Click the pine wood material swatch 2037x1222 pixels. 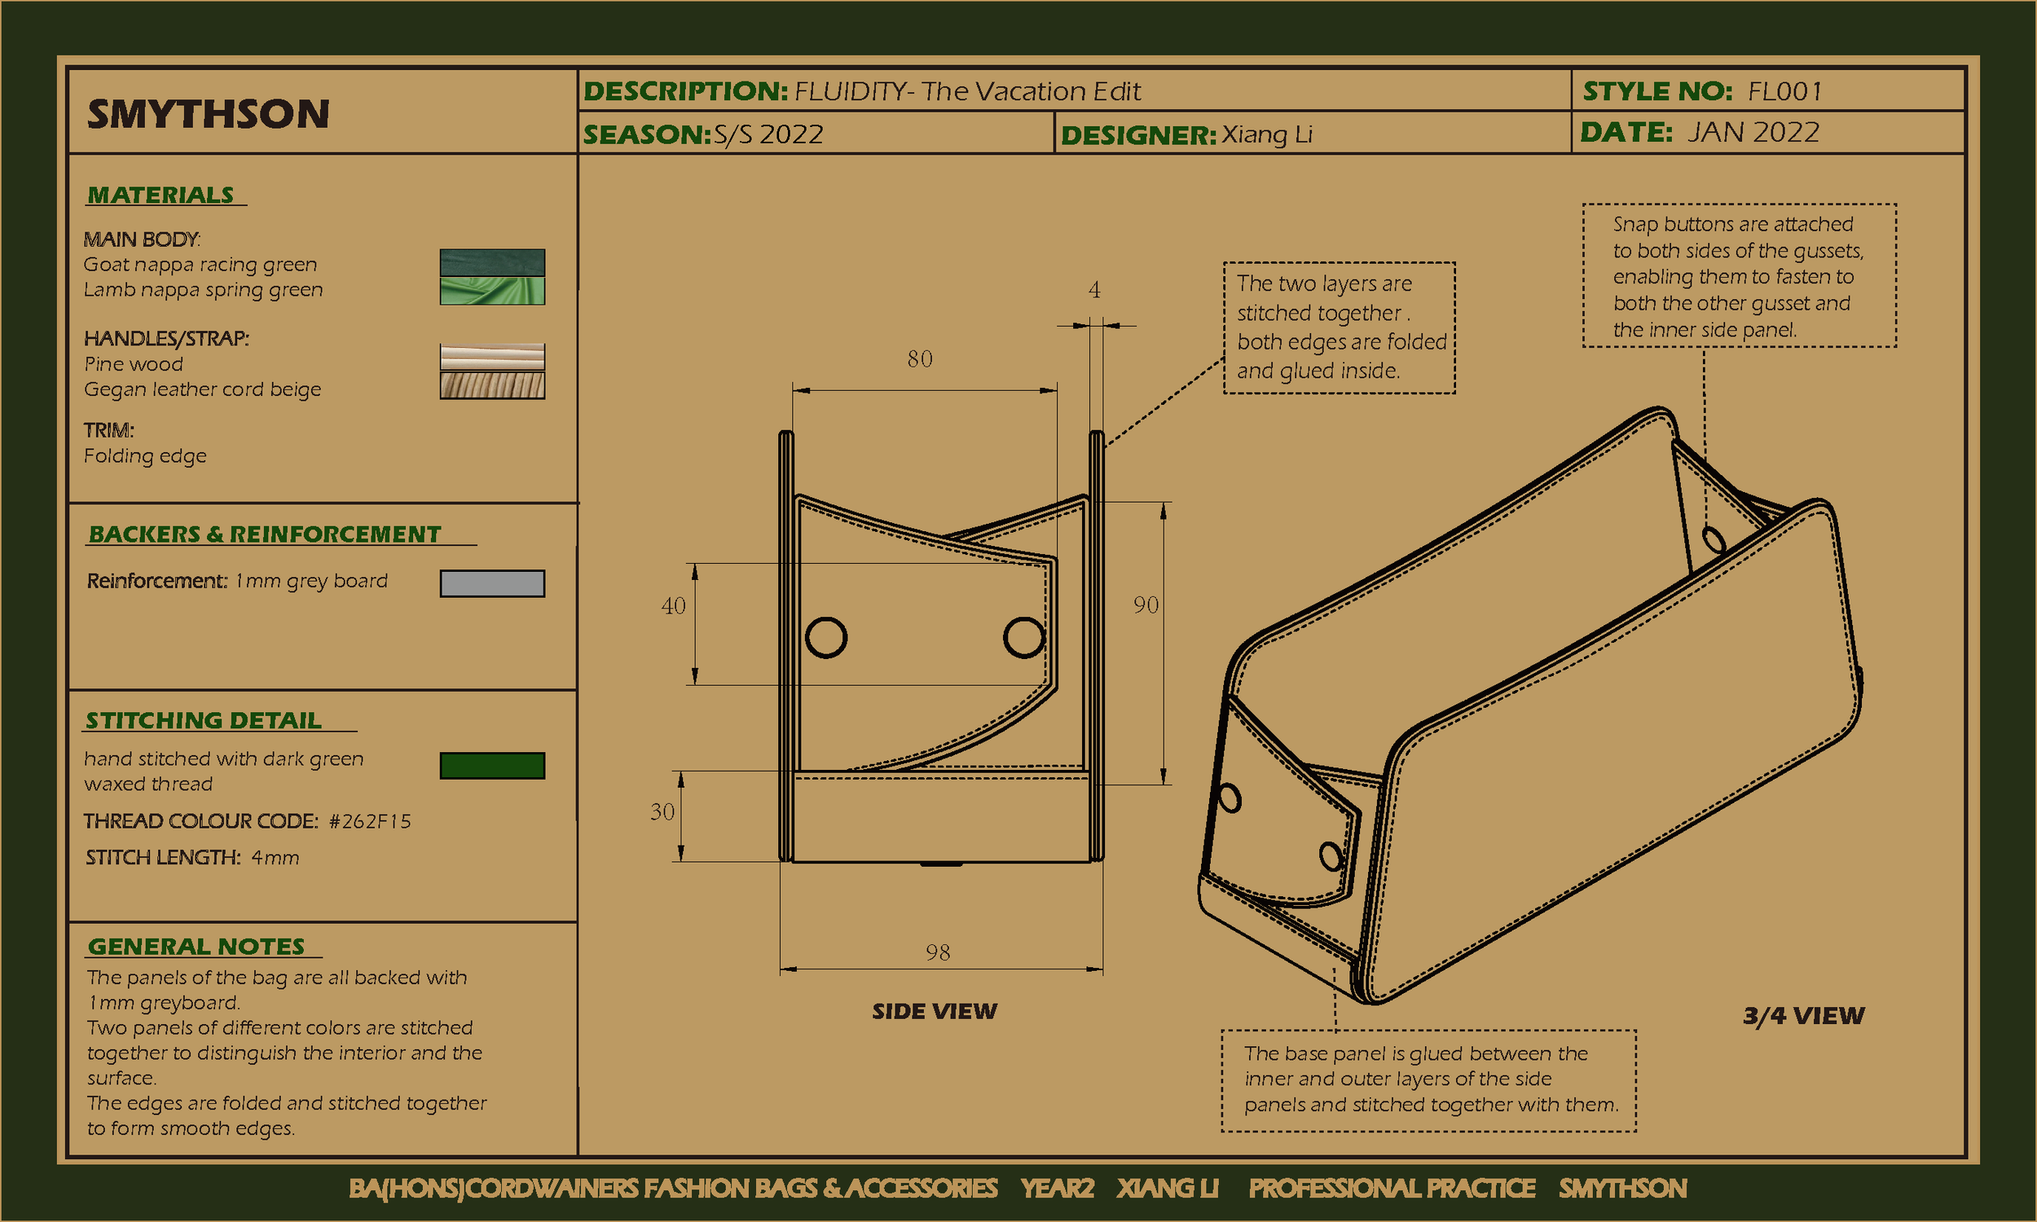(492, 358)
